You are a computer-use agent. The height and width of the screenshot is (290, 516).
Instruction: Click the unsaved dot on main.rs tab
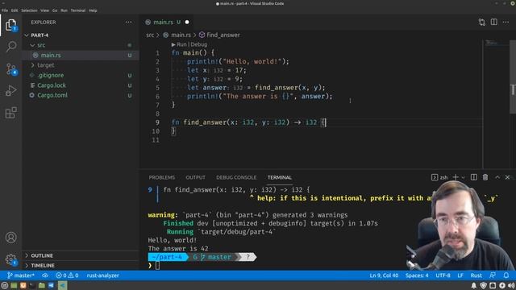pos(187,22)
